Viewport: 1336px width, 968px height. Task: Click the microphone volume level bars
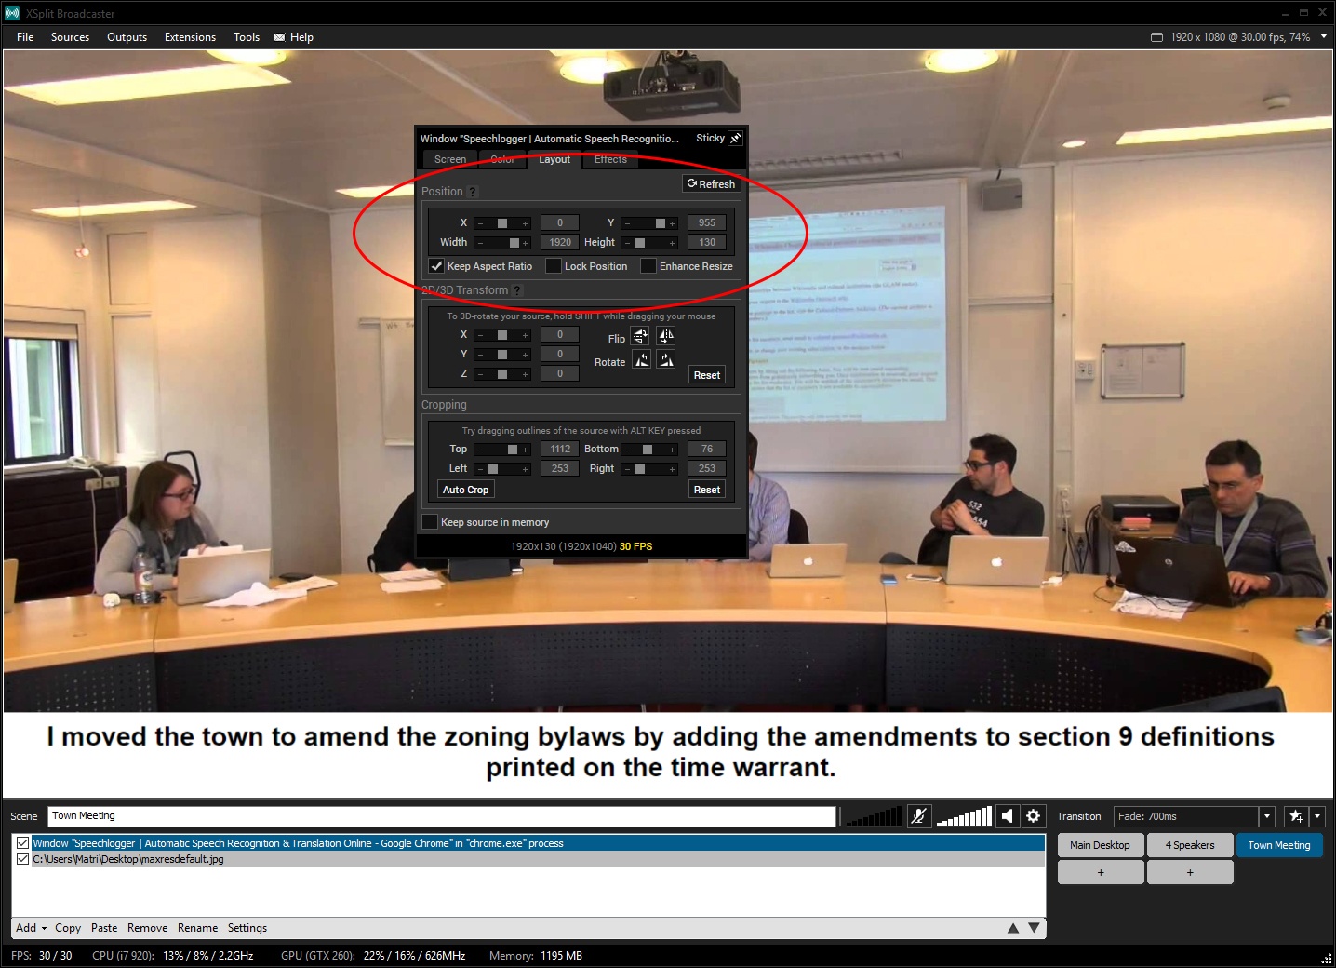874,816
